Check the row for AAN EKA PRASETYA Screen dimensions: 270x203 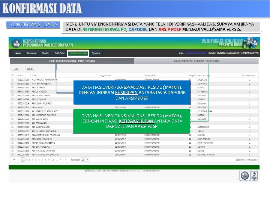pyautogui.click(x=12, y=83)
